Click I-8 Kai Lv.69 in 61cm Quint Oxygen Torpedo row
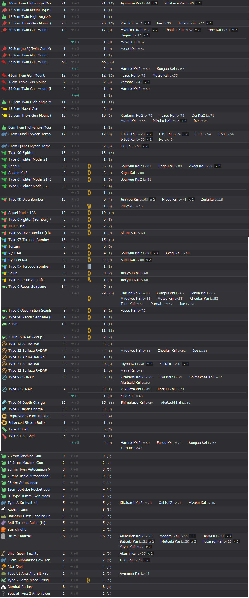Viewport: 249px width, 598px height. tap(130, 146)
